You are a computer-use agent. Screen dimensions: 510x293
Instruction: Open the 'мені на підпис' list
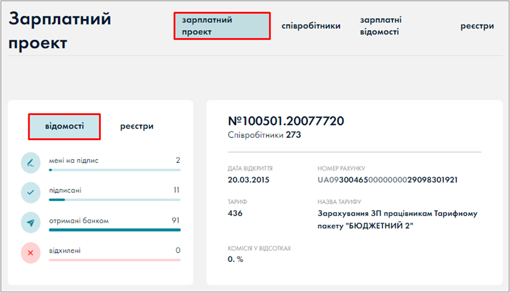point(74,161)
